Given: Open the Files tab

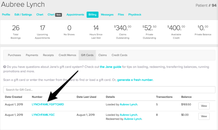Looking at the screenshot, I should click(121, 15).
